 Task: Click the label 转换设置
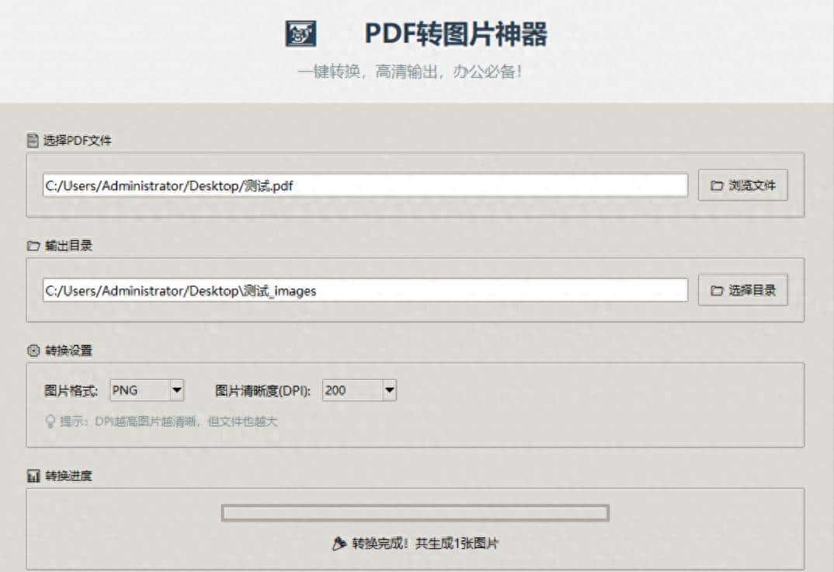68,351
